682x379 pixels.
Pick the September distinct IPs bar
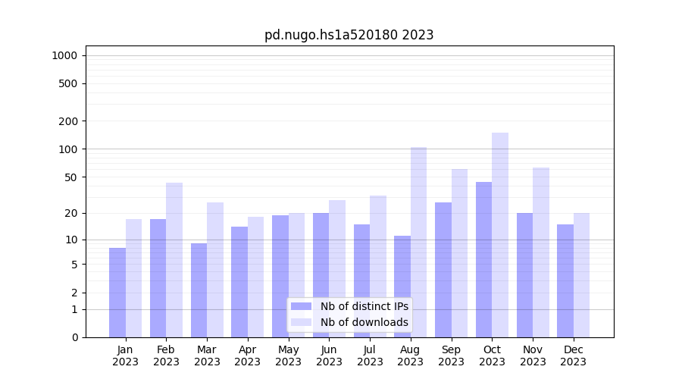coord(443,270)
